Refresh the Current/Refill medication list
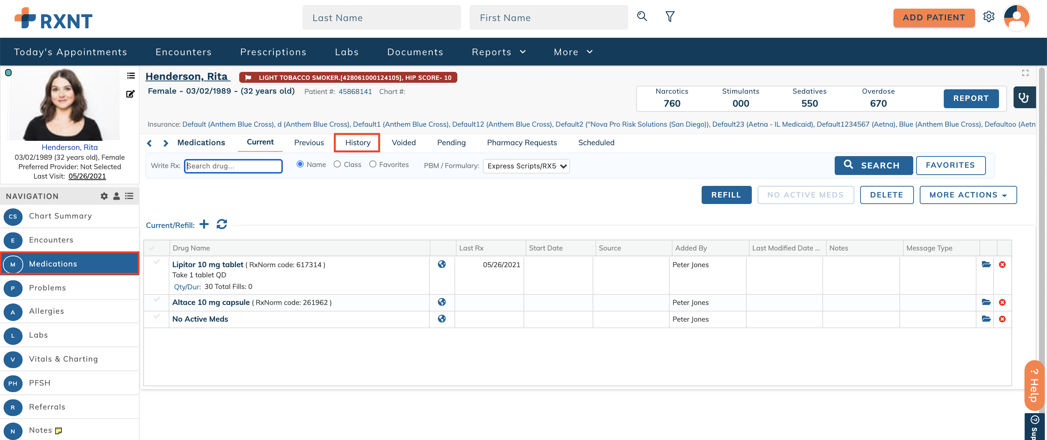The width and height of the screenshot is (1047, 440). [x=221, y=224]
